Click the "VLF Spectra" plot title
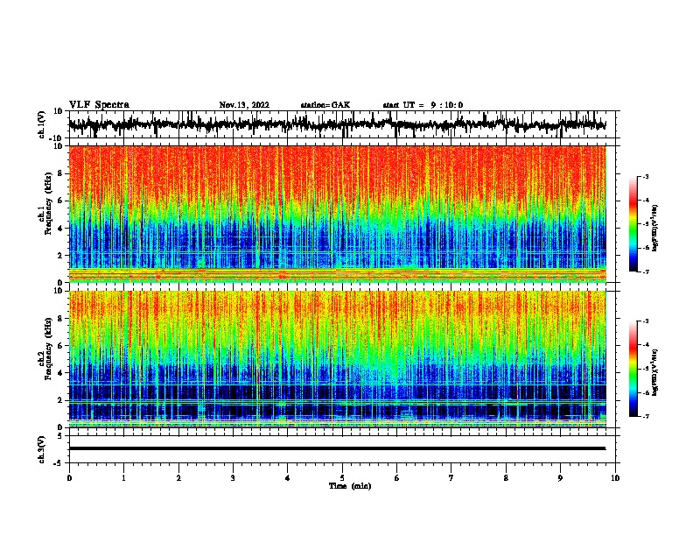This screenshot has width=693, height=536. click(x=99, y=105)
